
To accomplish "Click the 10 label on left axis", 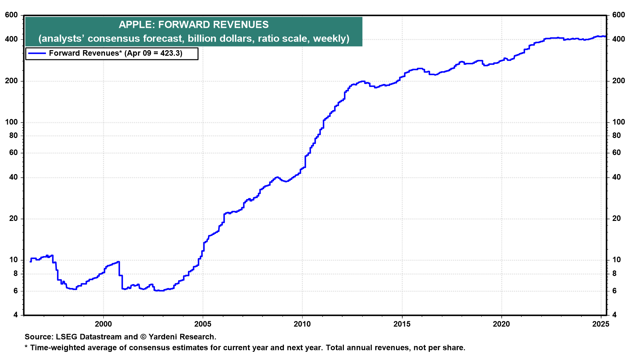I will click(x=13, y=260).
